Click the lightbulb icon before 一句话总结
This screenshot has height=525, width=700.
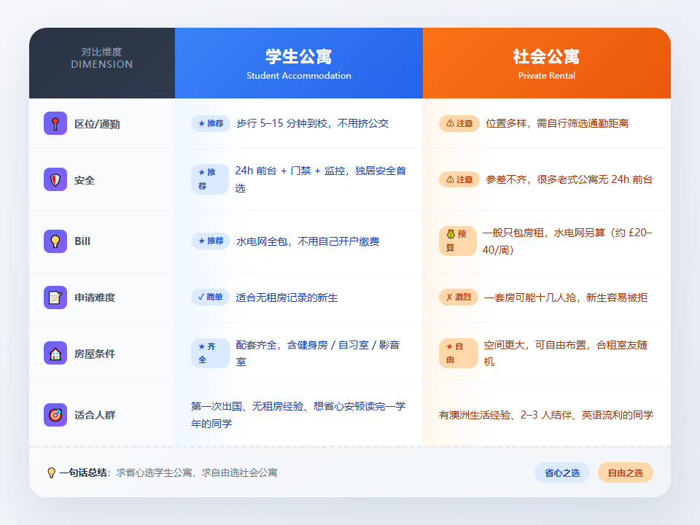[x=51, y=472]
